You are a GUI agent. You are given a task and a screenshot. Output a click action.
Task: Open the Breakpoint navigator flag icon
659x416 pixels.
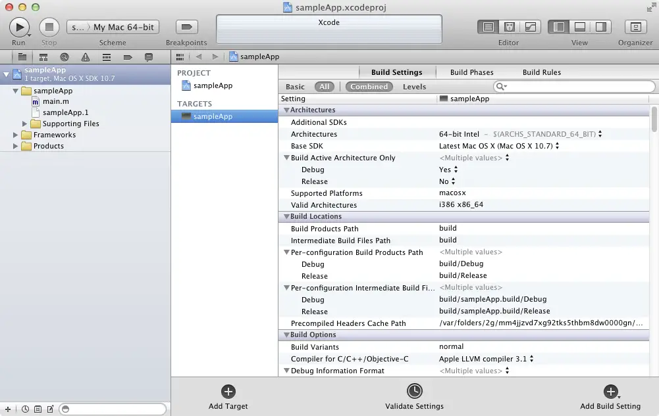[x=127, y=57]
